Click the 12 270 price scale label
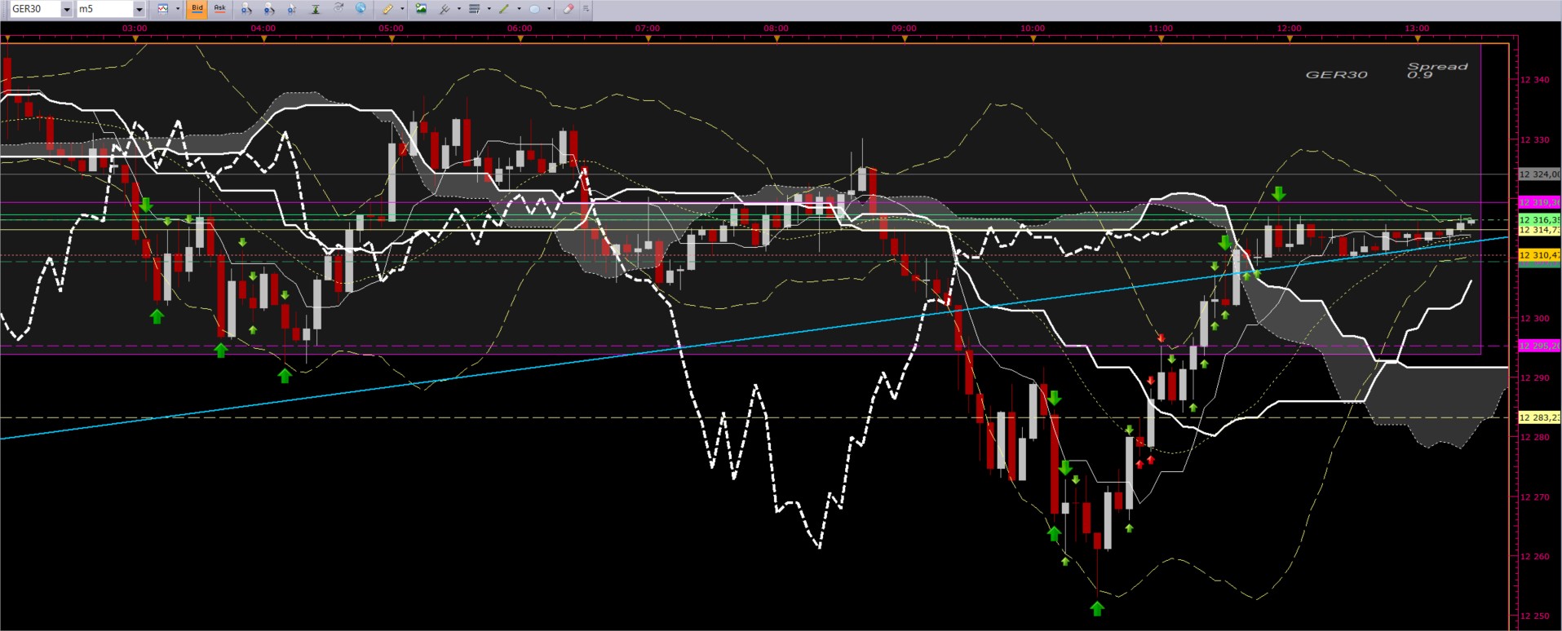 pyautogui.click(x=1534, y=496)
